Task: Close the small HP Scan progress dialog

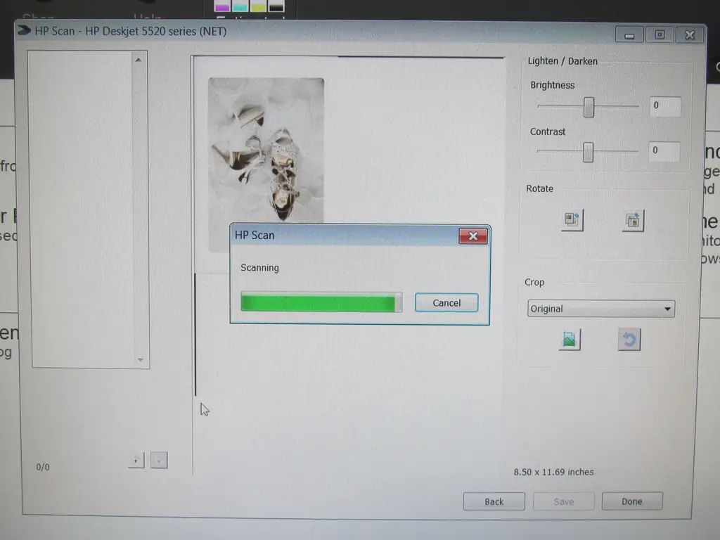Action: [x=473, y=236]
